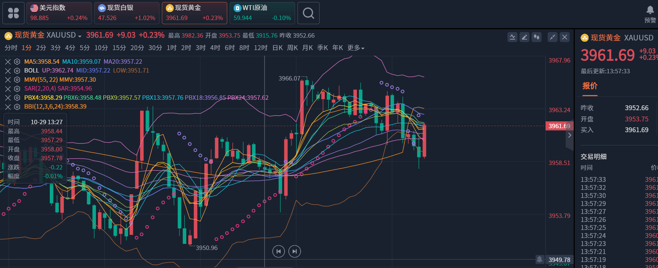Switch to the 15分 timeframe
Image resolution: width=658 pixels, height=268 pixels.
[119, 48]
